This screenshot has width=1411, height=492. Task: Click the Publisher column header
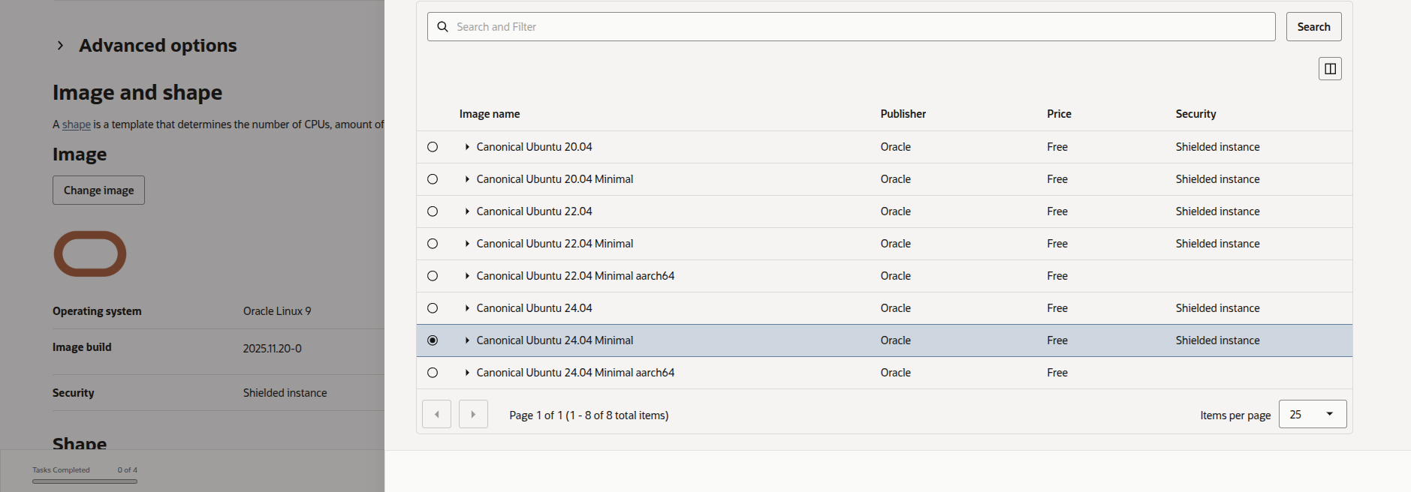[903, 114]
